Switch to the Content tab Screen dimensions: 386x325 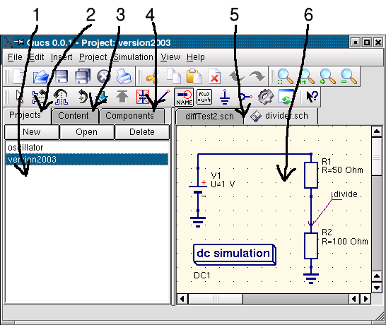(76, 116)
